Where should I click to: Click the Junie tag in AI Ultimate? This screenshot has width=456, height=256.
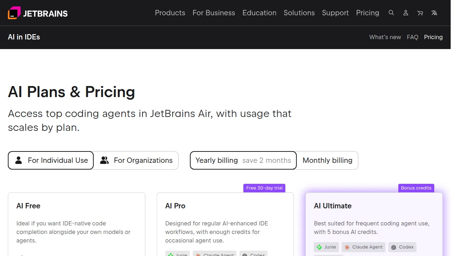pos(326,247)
